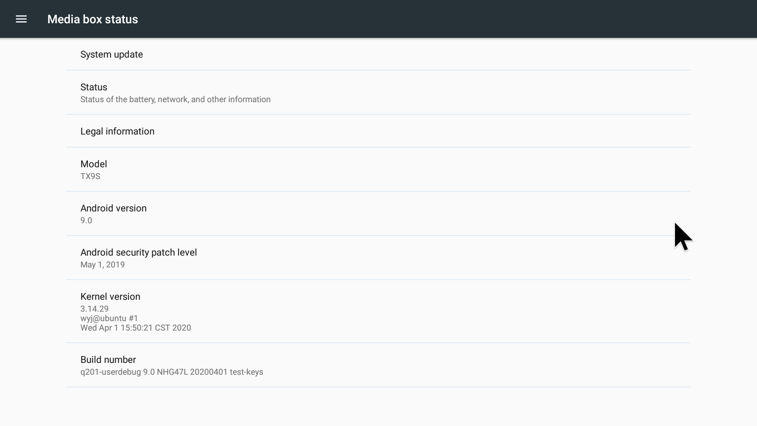Open the Status row
Image resolution: width=757 pixels, height=426 pixels.
378,93
